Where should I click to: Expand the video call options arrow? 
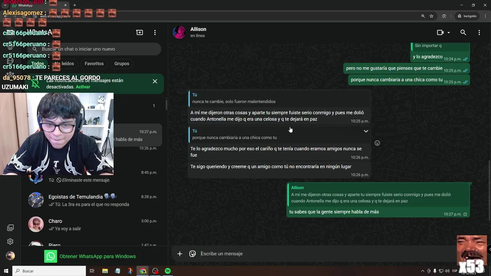[x=448, y=33]
